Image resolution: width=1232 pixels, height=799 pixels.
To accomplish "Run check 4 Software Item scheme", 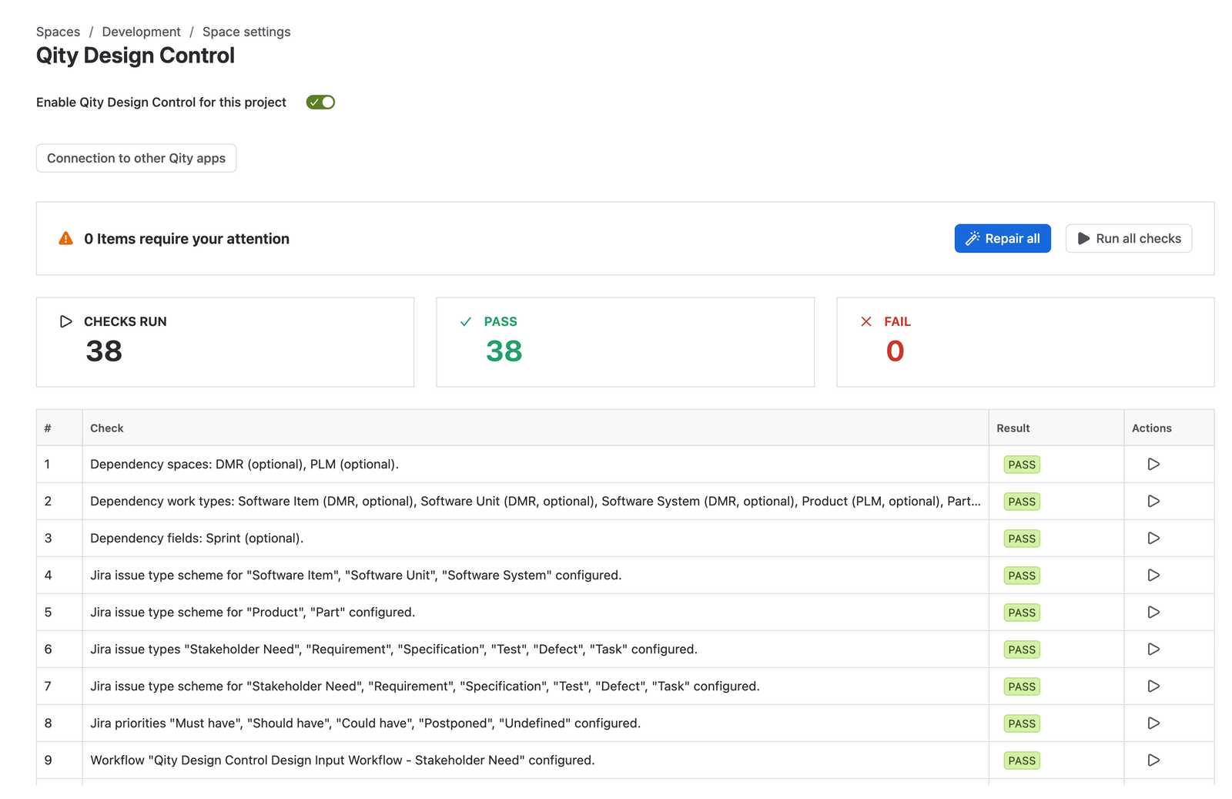I will [1153, 575].
